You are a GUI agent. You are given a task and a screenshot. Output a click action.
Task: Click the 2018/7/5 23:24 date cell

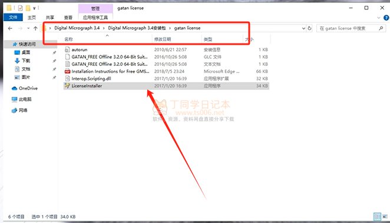(169, 71)
